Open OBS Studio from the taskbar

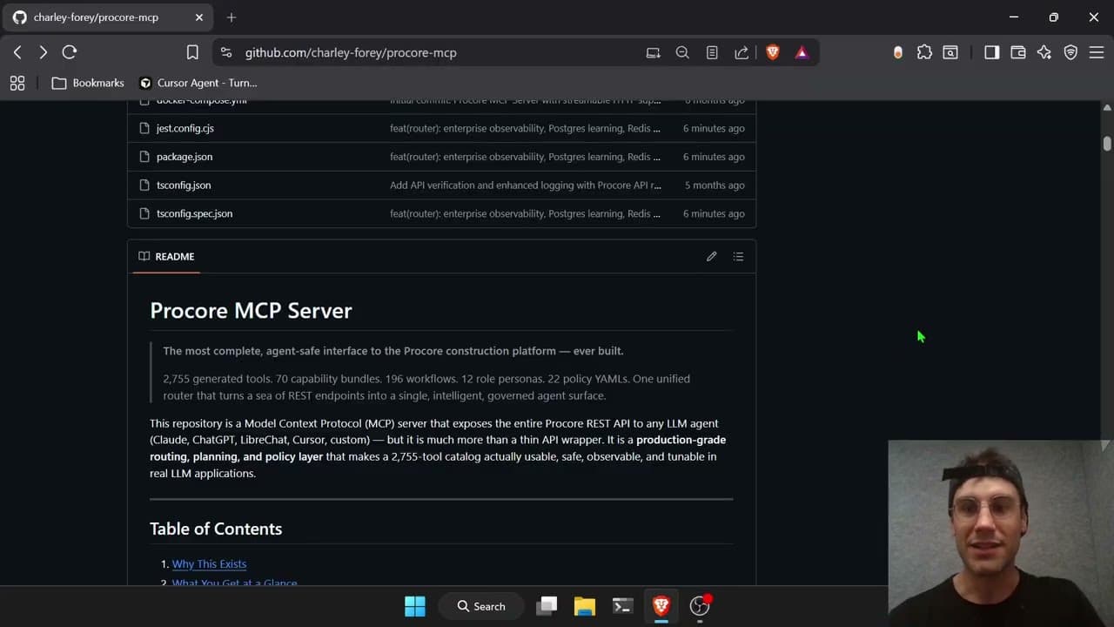tap(700, 606)
